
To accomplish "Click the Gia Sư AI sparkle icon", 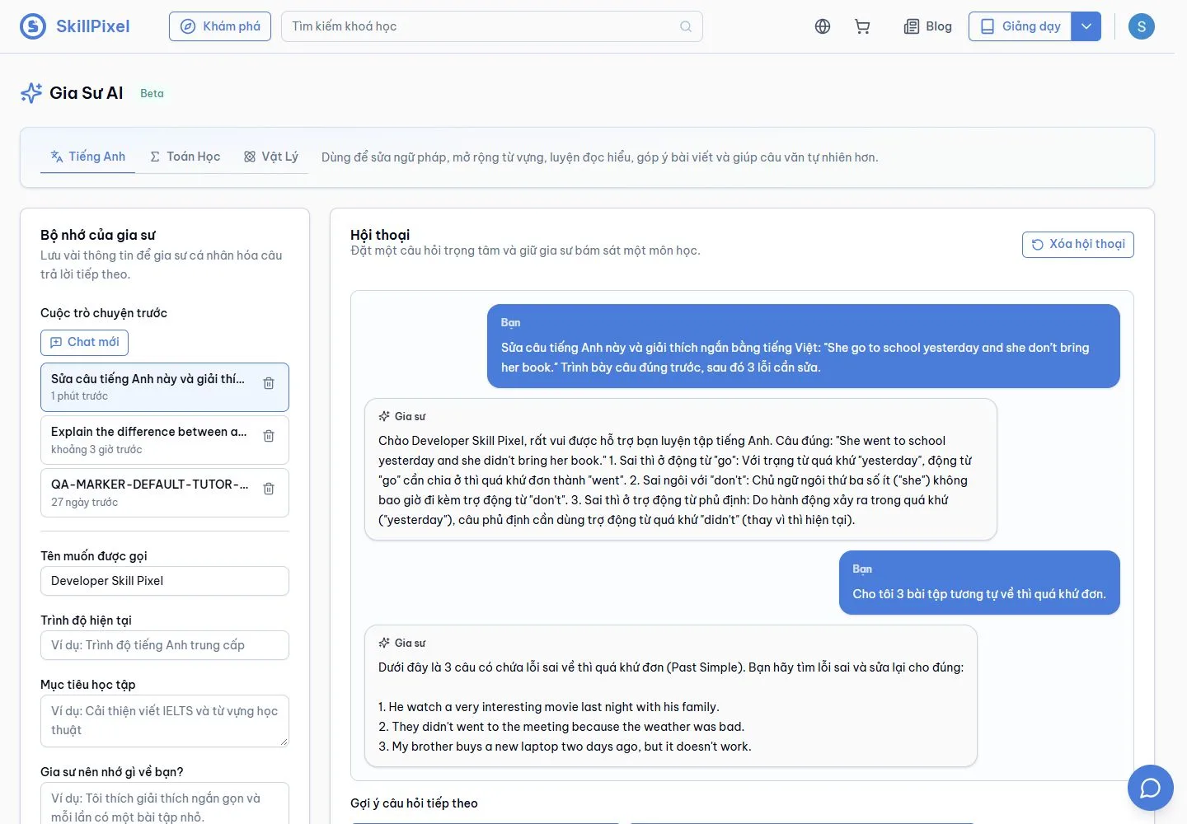I will coord(31,93).
